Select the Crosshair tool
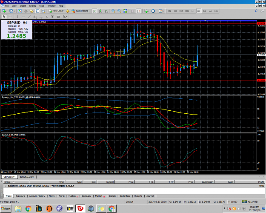The height and width of the screenshot is (213, 266). pos(10,17)
